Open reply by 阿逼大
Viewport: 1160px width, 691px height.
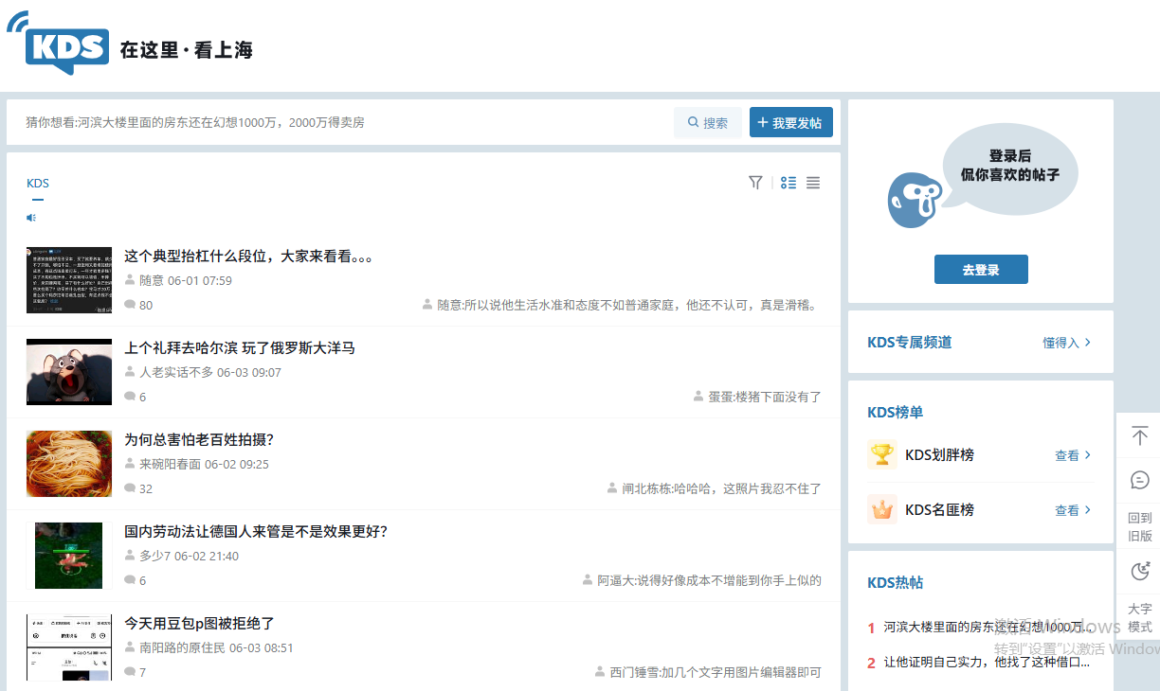tap(709, 581)
